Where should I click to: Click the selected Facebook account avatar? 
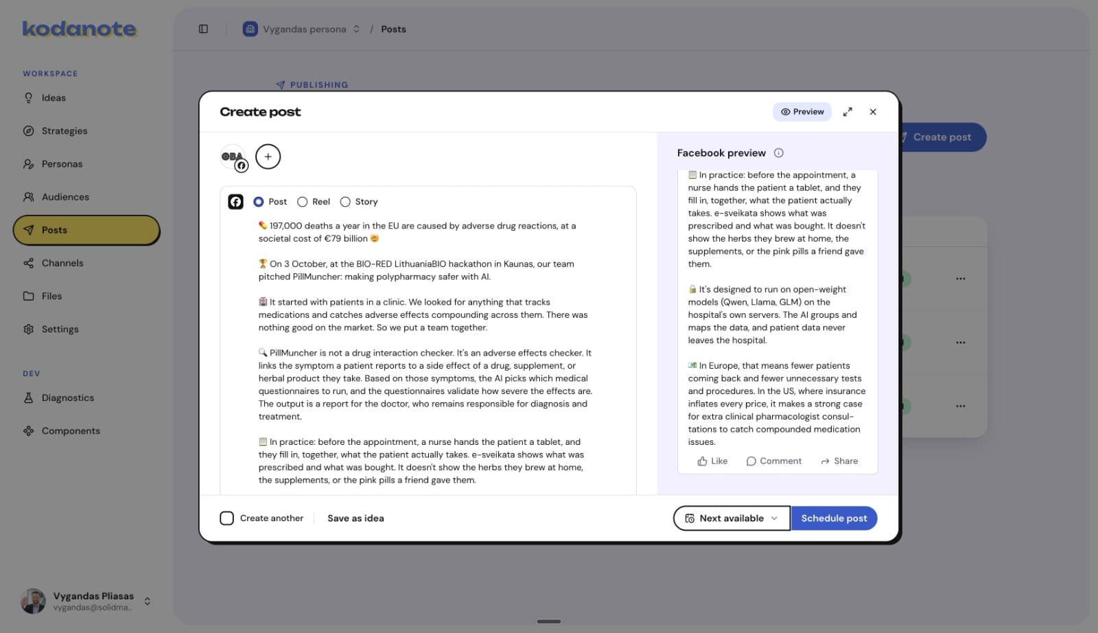pos(233,157)
